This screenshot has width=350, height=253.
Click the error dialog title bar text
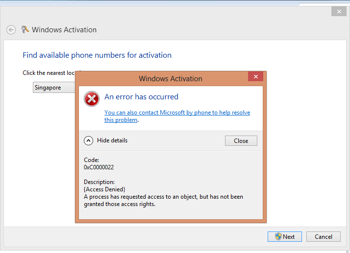pos(171,79)
